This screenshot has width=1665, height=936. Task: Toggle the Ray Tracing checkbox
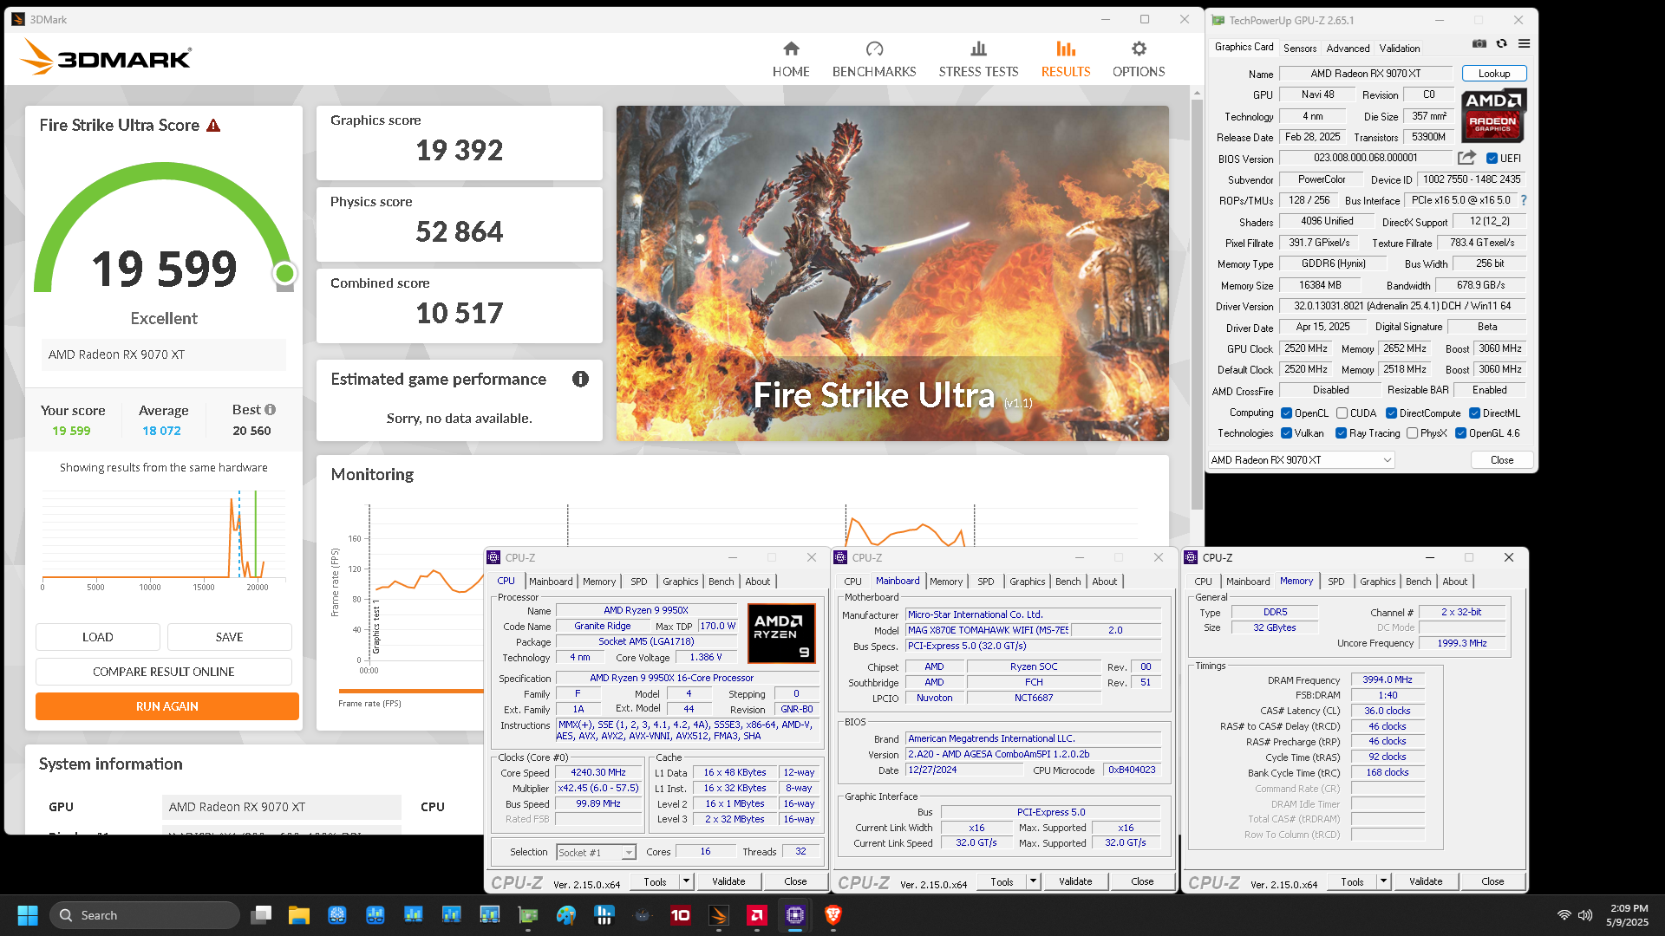point(1341,433)
